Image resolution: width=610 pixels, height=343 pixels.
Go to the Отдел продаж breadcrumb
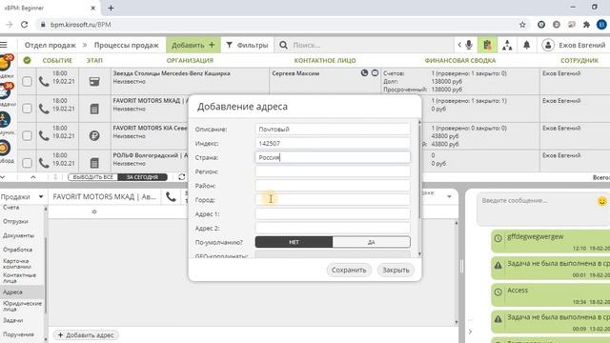click(51, 45)
